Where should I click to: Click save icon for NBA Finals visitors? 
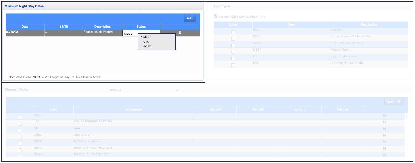point(384,142)
